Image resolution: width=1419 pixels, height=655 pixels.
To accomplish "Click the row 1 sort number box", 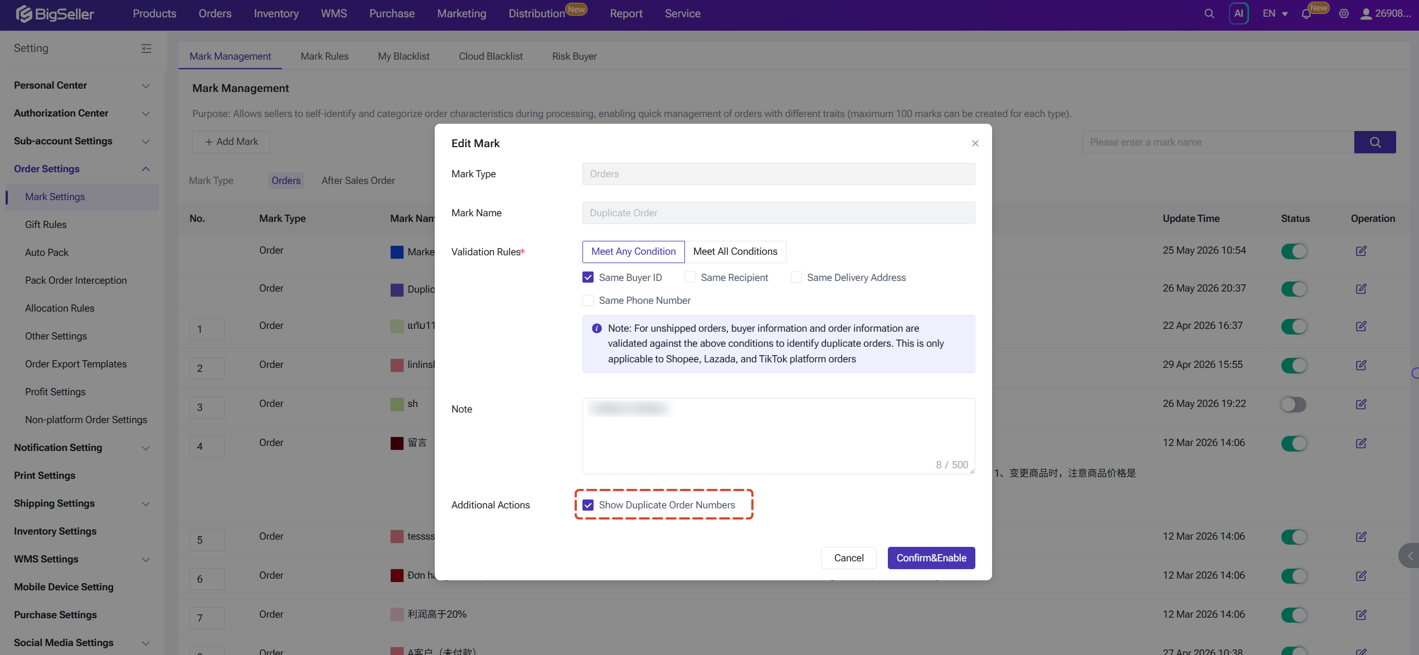I will [x=207, y=329].
